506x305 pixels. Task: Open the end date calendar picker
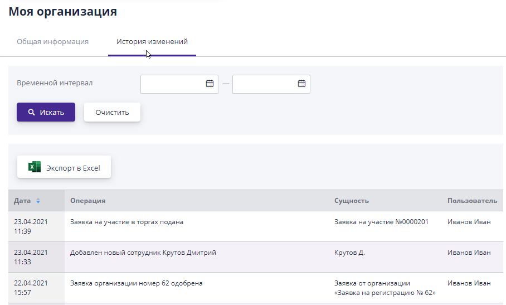pyautogui.click(x=301, y=84)
